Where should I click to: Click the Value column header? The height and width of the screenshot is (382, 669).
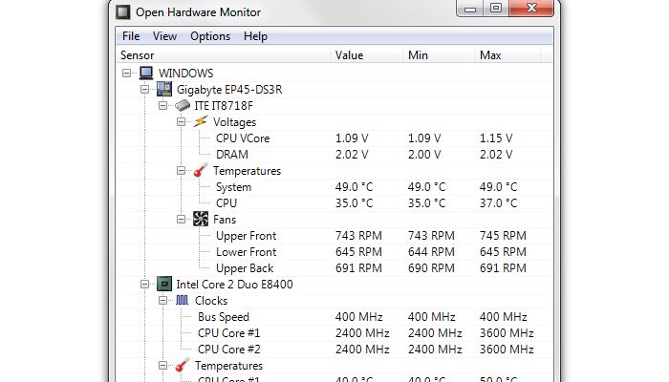coord(366,55)
